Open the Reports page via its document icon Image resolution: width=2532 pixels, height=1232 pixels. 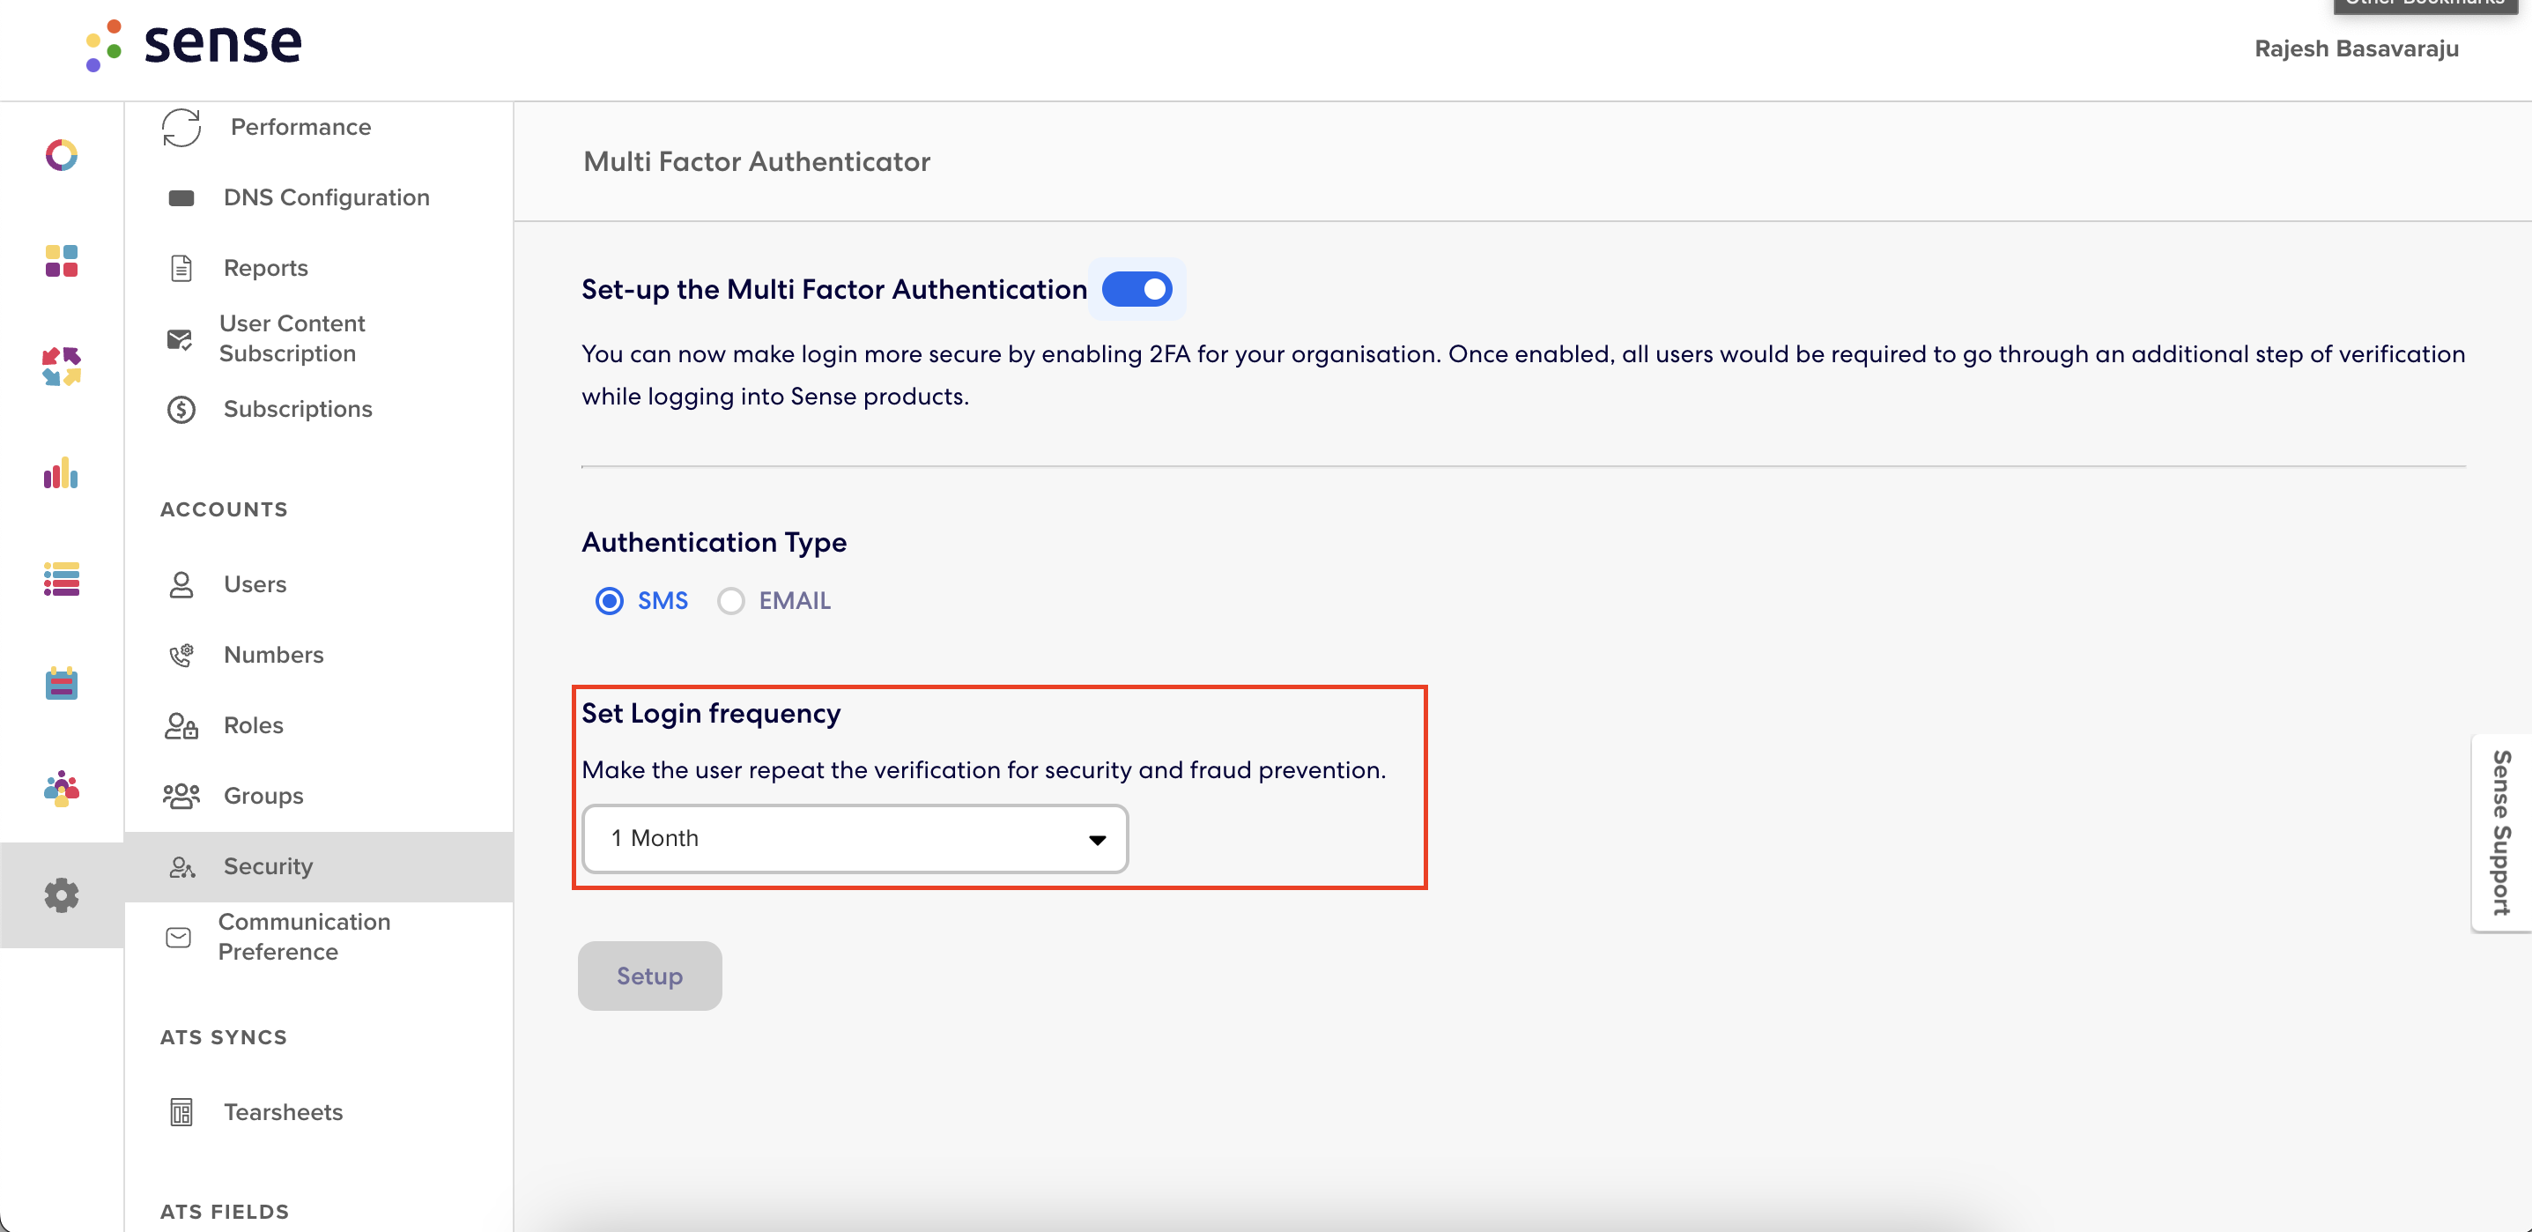point(180,267)
